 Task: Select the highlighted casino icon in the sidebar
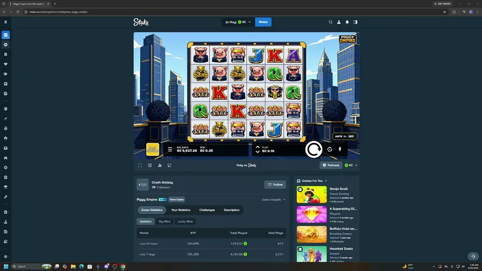pos(6,34)
